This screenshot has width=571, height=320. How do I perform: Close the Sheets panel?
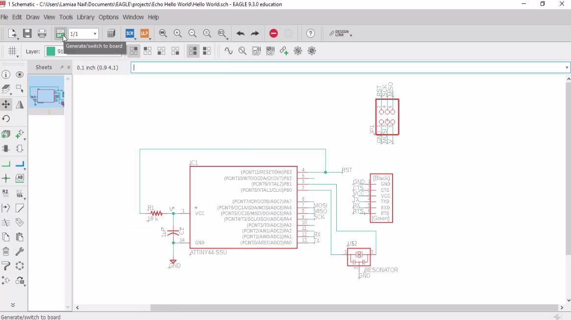point(69,67)
